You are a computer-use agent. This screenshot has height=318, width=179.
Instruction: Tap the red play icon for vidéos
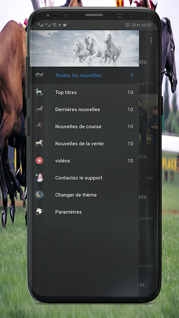[39, 161]
